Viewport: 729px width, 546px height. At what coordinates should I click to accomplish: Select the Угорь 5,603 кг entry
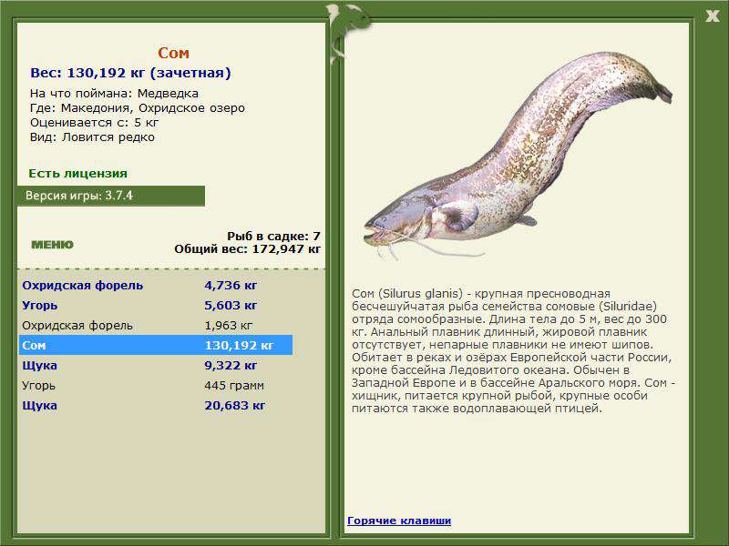tap(156, 305)
